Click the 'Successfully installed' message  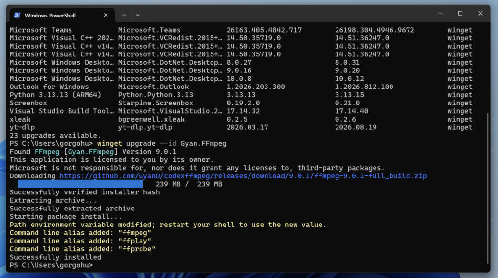55,257
